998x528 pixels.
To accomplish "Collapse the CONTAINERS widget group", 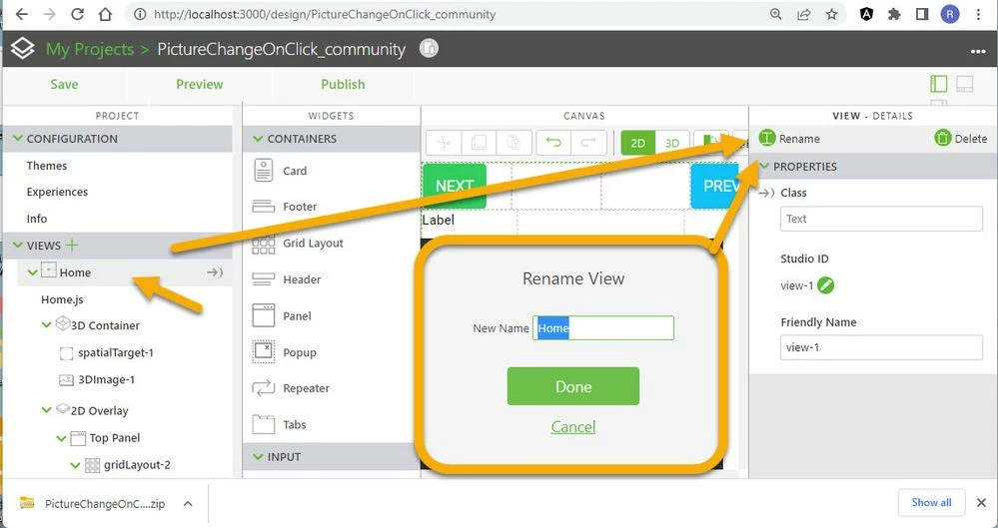I will (258, 138).
